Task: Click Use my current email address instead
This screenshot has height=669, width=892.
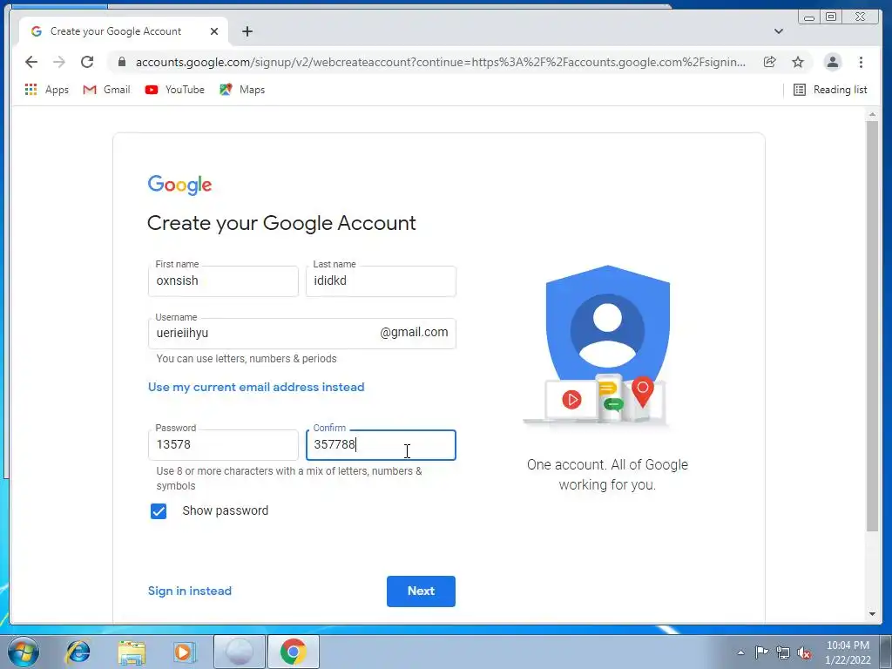Action: (x=256, y=387)
